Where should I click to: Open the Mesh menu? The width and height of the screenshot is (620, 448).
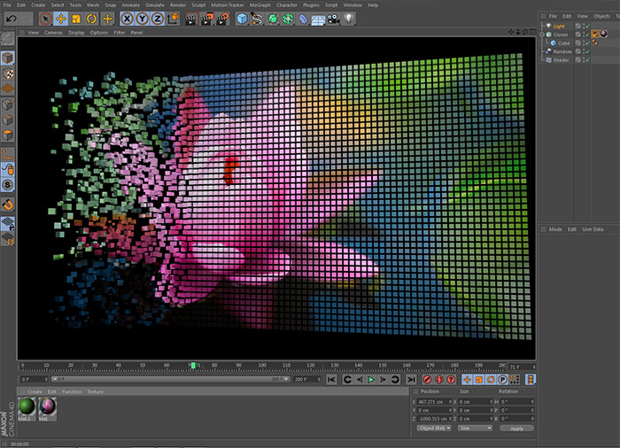coord(93,5)
